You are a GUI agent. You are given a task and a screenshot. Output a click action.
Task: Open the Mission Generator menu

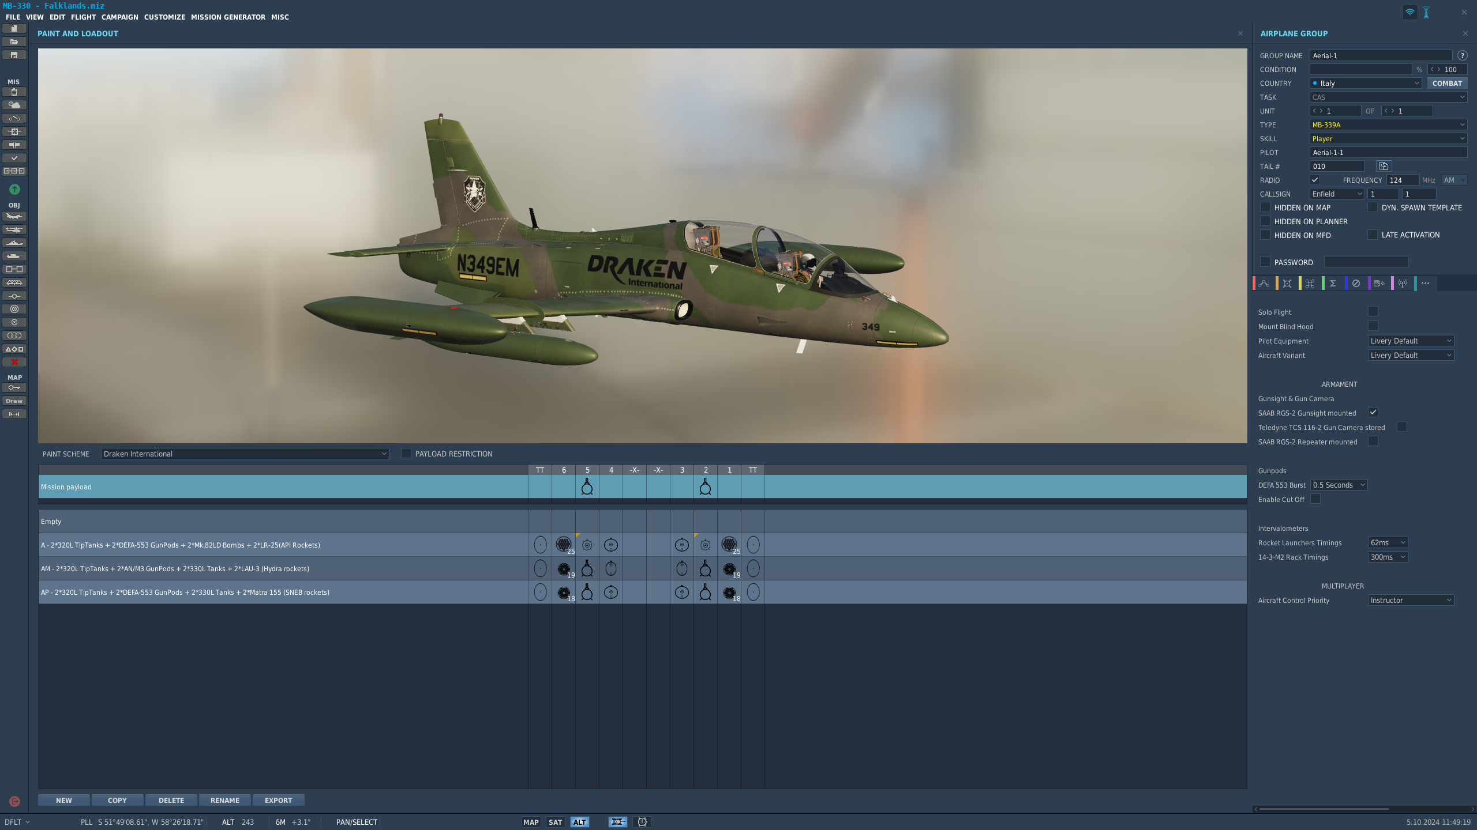point(228,17)
